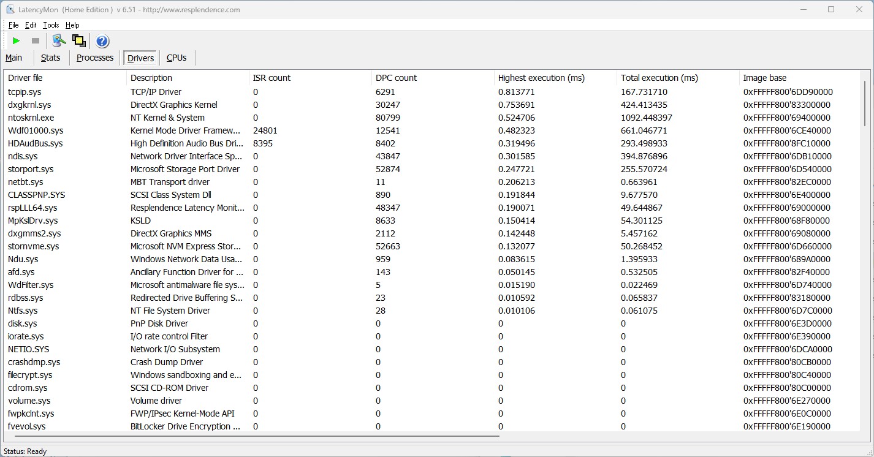Screen dimensions: 874x457
Task: Switch to the Main tab
Action: [x=14, y=58]
